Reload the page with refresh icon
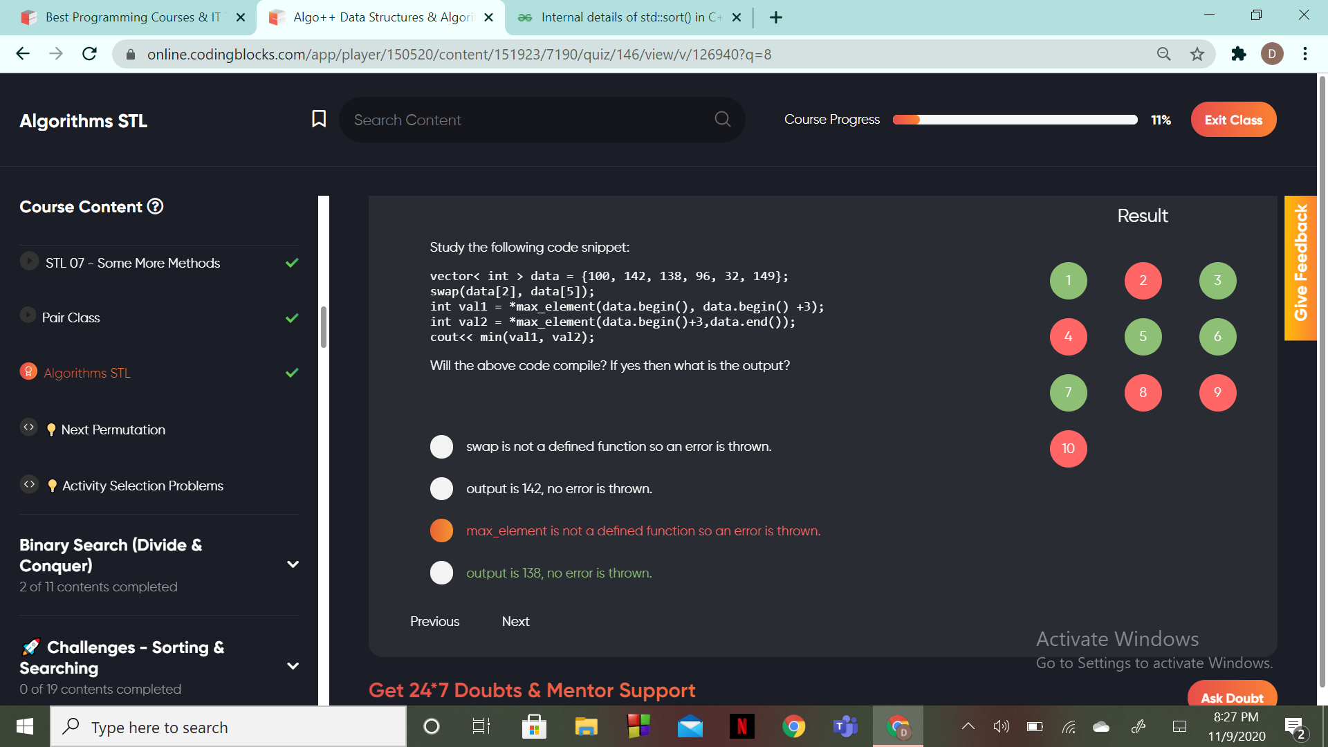1328x747 pixels. coord(89,54)
